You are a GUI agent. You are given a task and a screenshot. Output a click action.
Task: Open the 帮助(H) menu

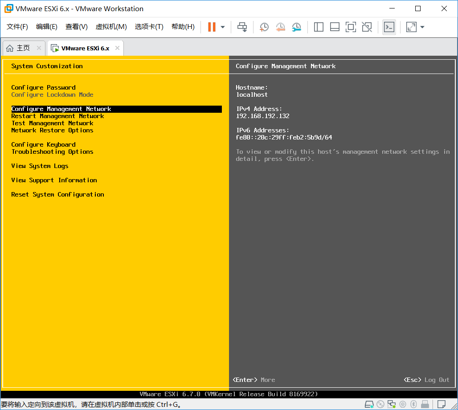(x=183, y=27)
